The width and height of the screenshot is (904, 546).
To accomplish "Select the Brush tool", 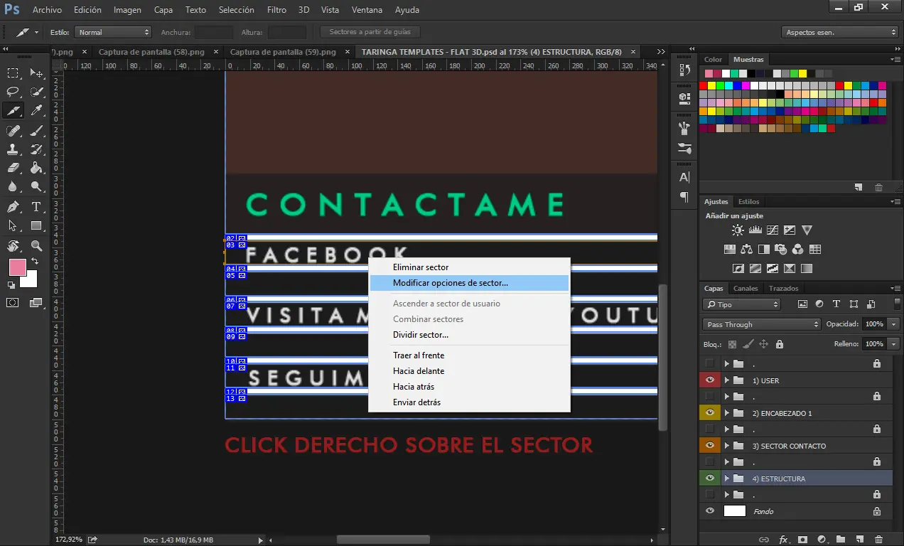I will [x=36, y=130].
